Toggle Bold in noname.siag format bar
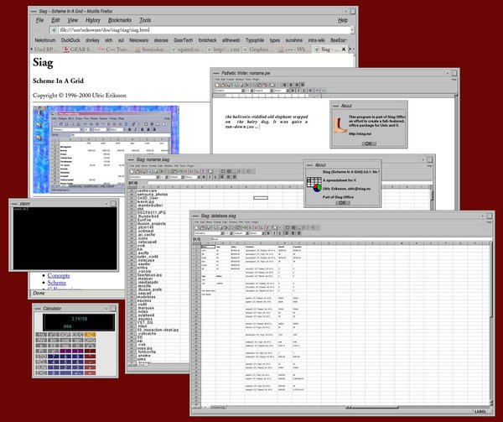 pos(204,177)
